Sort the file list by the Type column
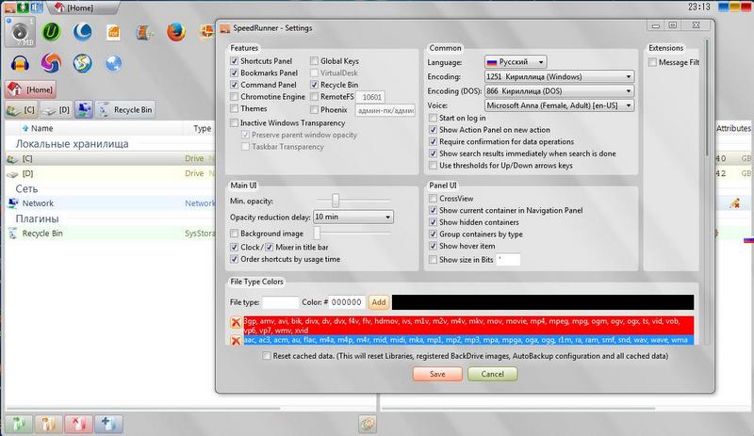 click(202, 128)
